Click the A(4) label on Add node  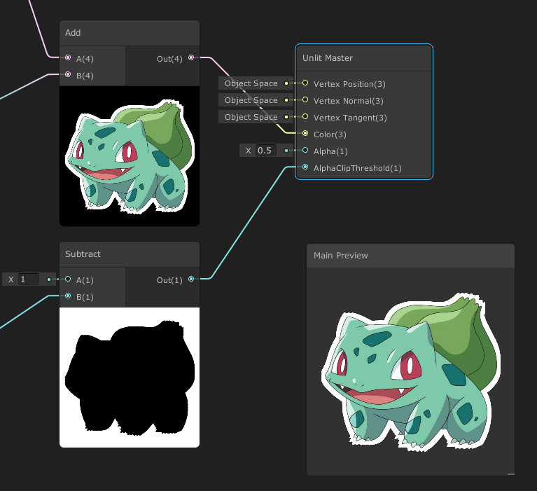(85, 59)
